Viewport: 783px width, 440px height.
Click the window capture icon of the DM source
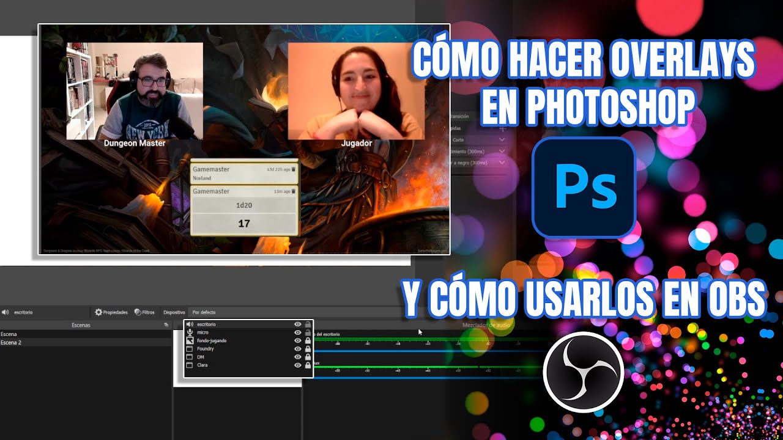[x=190, y=356]
